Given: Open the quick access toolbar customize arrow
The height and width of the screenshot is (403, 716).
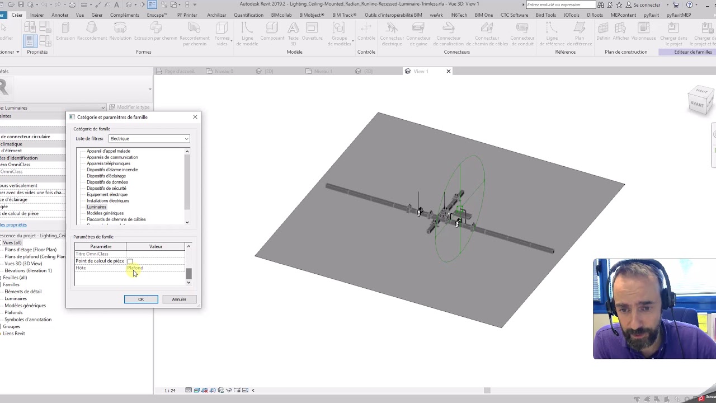Looking at the screenshot, I should [195, 4].
